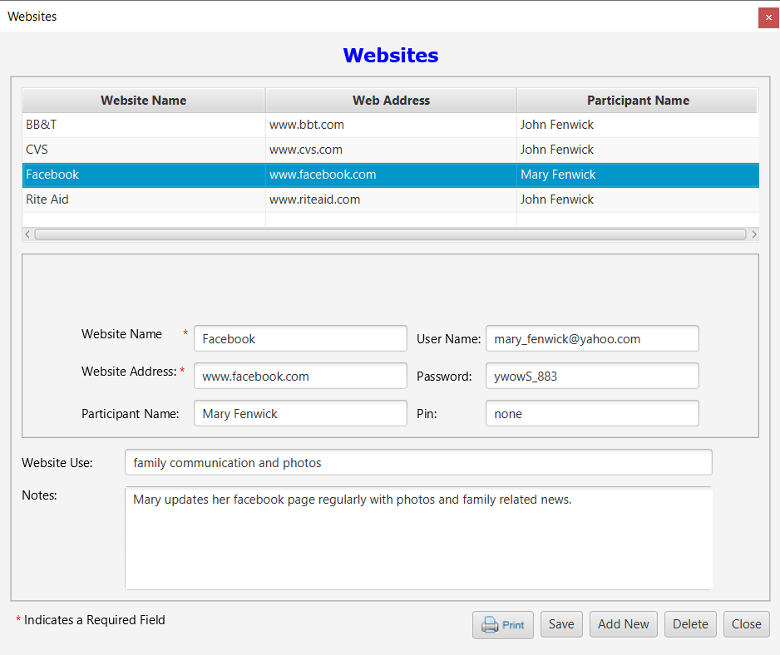Click the Web Address column header
This screenshot has height=655, width=780.
391,100
